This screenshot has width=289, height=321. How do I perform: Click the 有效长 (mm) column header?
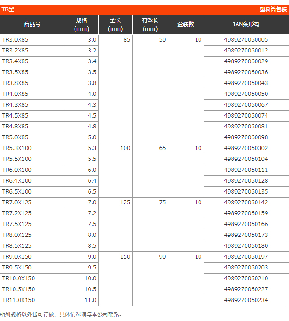(x=150, y=24)
